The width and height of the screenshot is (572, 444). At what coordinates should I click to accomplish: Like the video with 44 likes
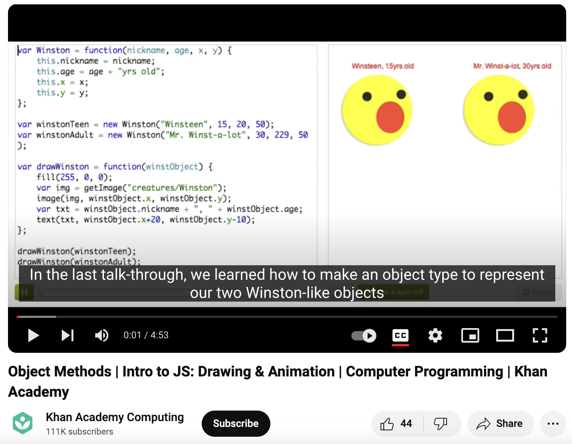pyautogui.click(x=397, y=423)
